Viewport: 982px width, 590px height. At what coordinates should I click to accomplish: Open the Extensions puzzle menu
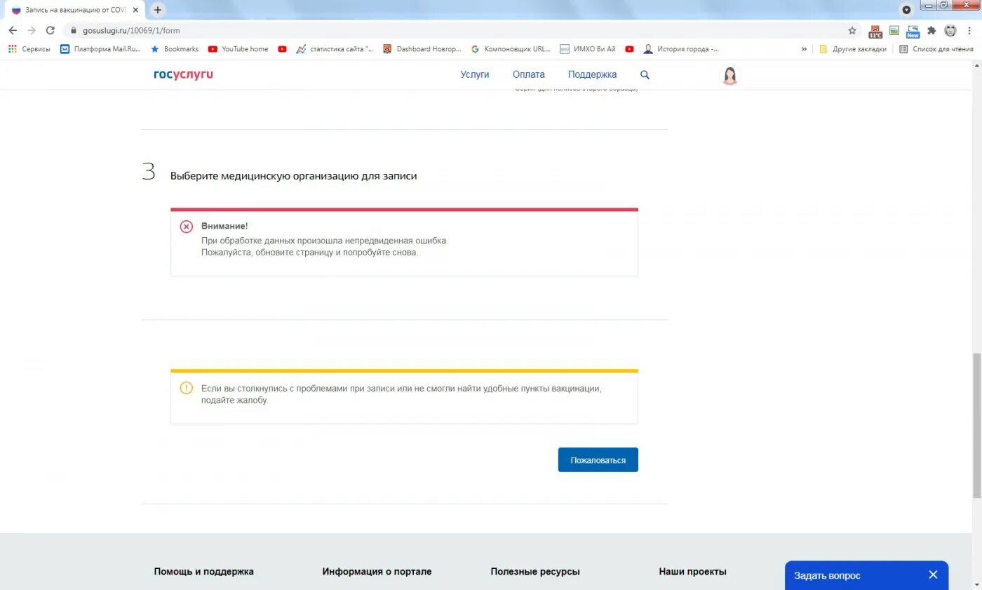pos(931,30)
